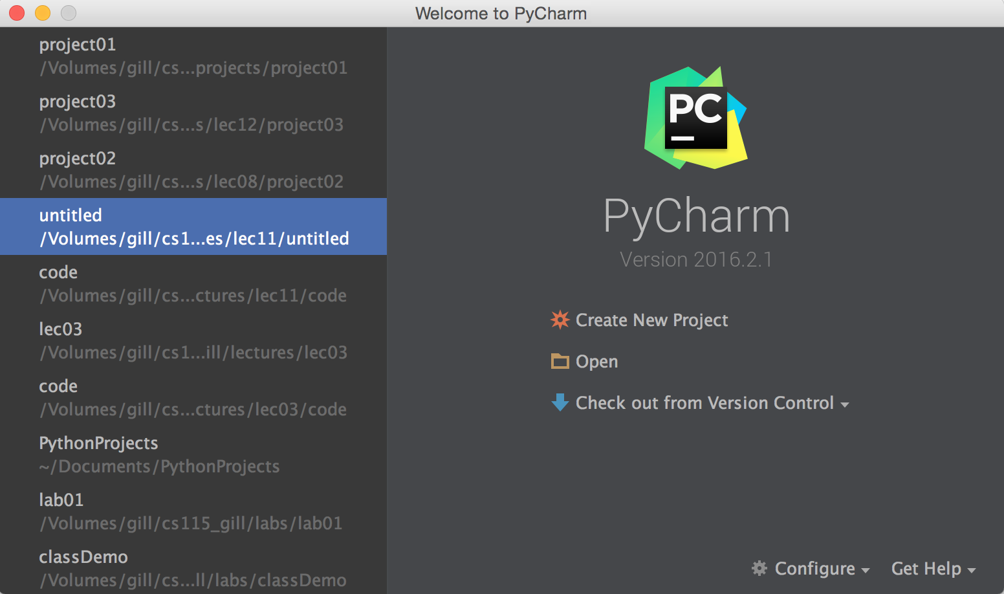Screen dimensions: 1004x594
Task: Open the lab01 recent project
Action: tap(193, 511)
